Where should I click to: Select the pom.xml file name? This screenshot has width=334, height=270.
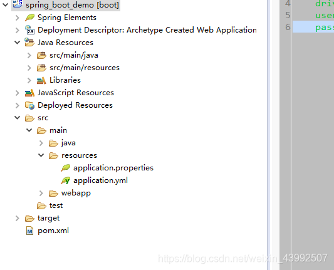tap(53, 231)
